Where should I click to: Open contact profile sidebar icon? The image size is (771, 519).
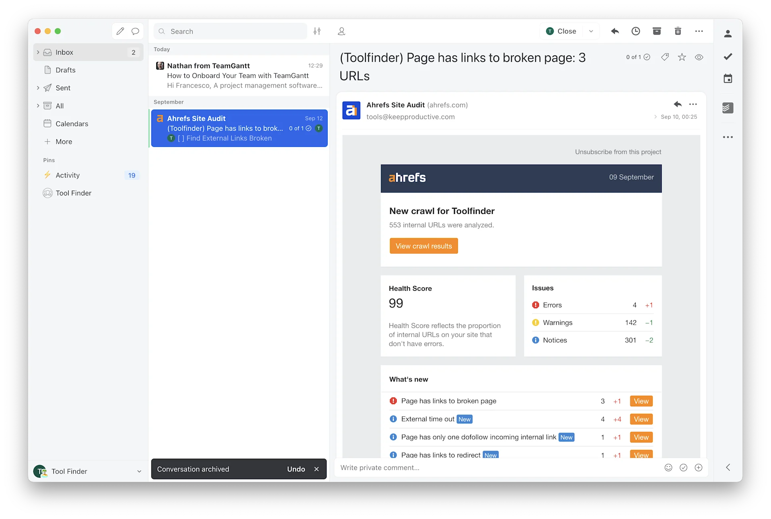tap(728, 34)
